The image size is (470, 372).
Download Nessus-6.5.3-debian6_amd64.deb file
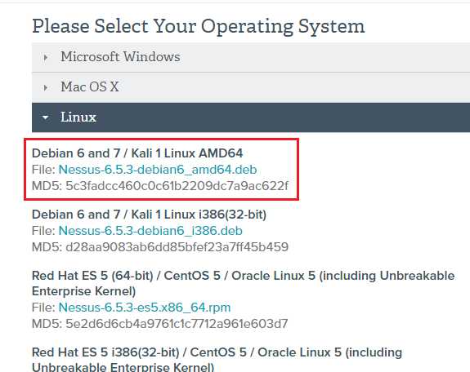point(158,170)
